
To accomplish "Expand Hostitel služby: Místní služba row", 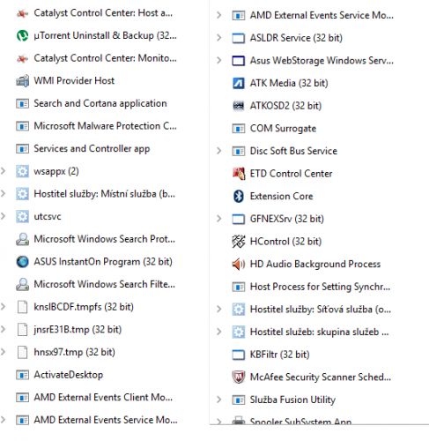I will coord(4,194).
